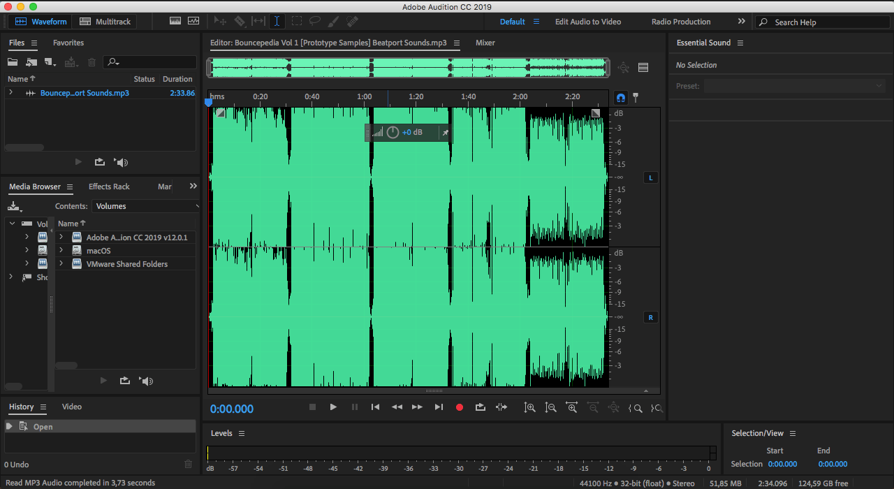Select the Time Selection tool
The height and width of the screenshot is (489, 894).
coord(277,22)
